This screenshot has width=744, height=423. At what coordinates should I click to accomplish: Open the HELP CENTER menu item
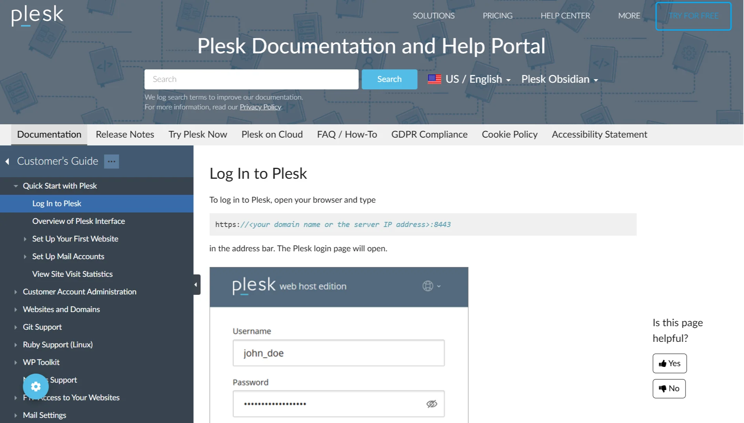pos(565,16)
